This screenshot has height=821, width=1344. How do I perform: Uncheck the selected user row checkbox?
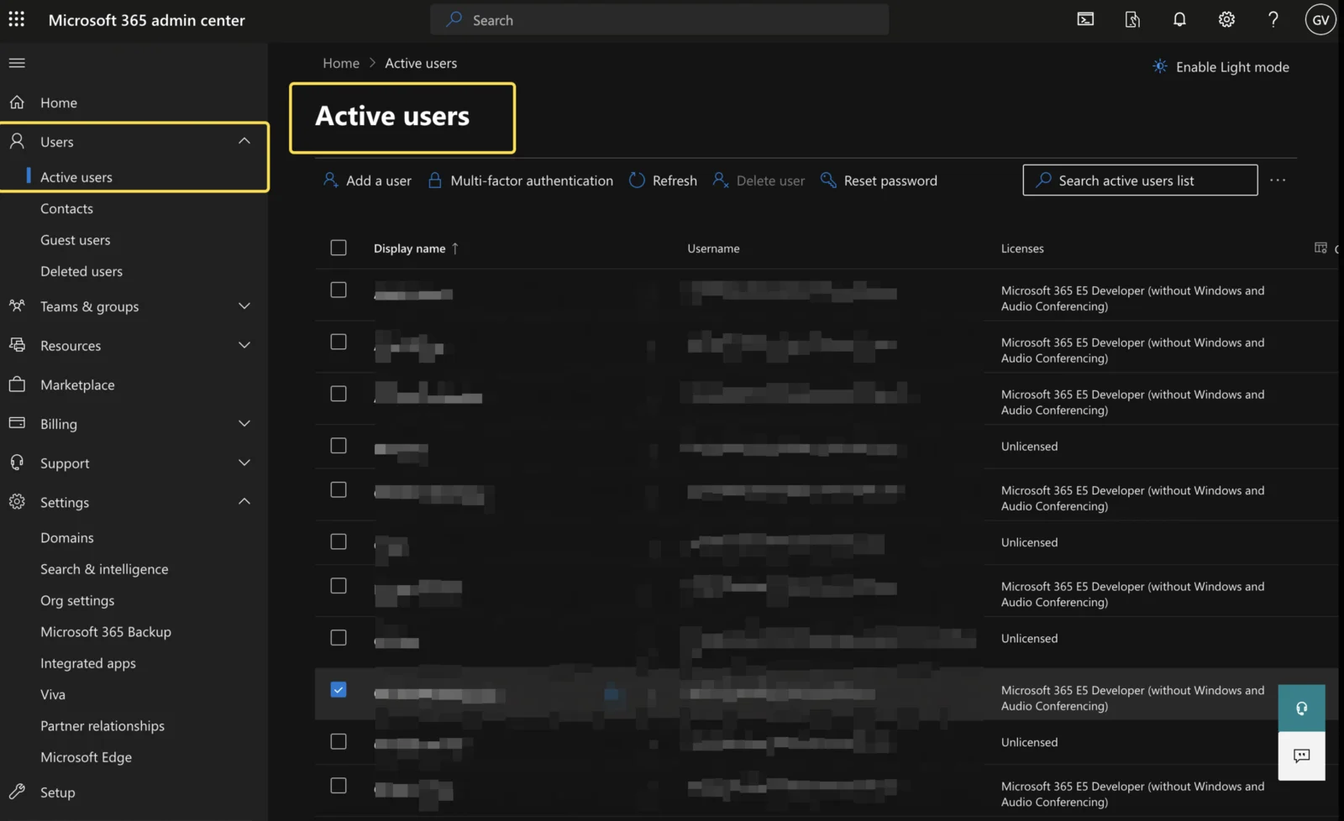click(339, 689)
